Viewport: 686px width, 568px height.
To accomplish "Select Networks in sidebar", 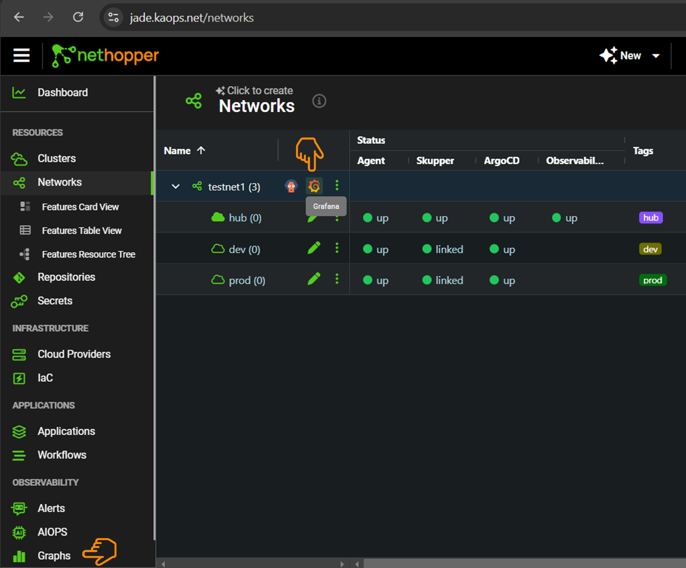I will pyautogui.click(x=77, y=182).
